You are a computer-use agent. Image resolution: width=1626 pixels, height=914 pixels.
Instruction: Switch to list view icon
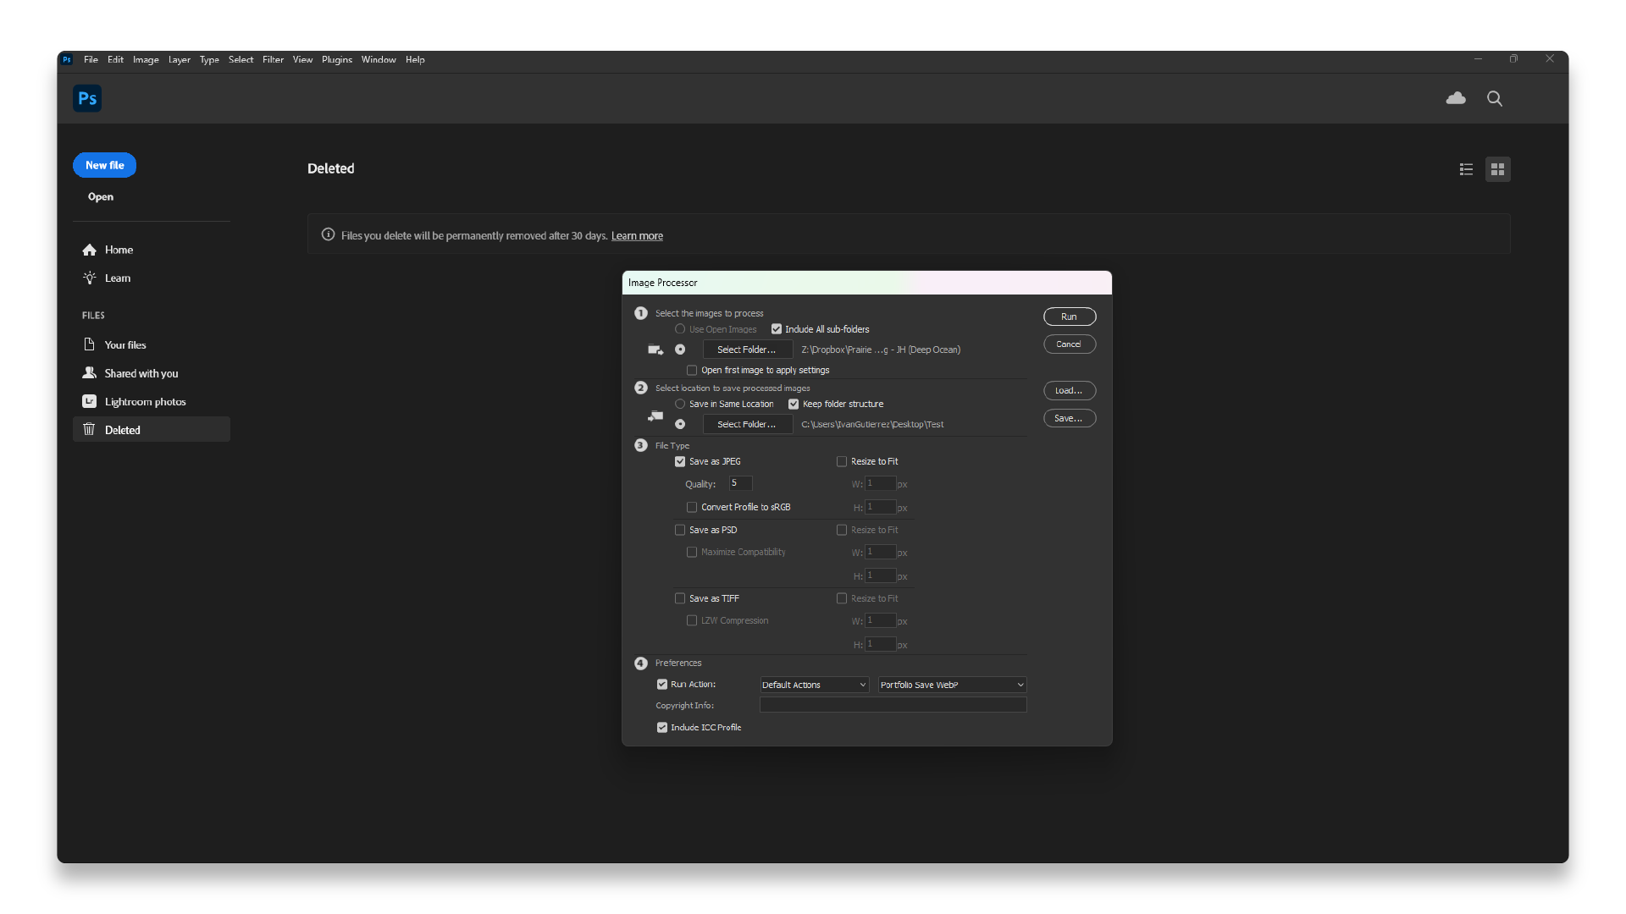pos(1466,169)
